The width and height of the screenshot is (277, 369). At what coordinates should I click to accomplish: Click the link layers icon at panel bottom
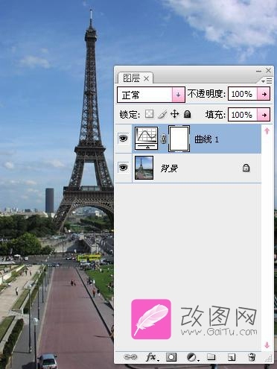tap(130, 357)
